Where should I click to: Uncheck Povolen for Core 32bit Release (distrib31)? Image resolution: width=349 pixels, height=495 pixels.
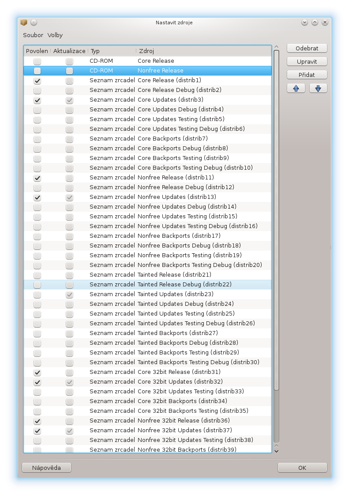pyautogui.click(x=37, y=373)
